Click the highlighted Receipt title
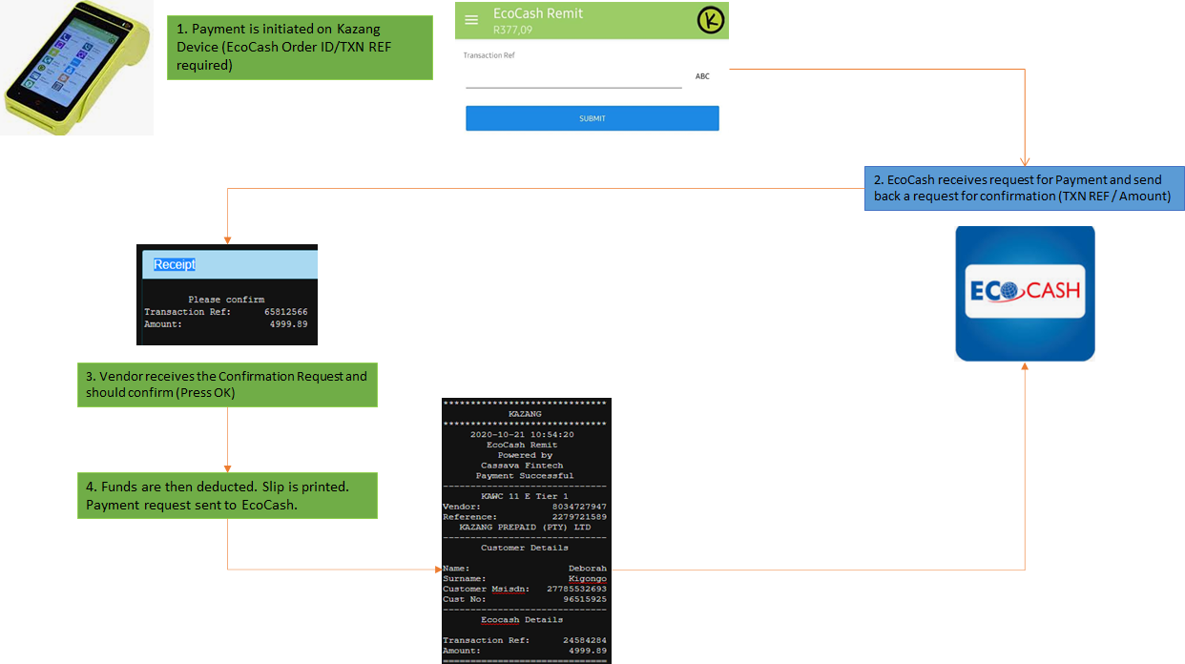1185x664 pixels. (x=175, y=264)
